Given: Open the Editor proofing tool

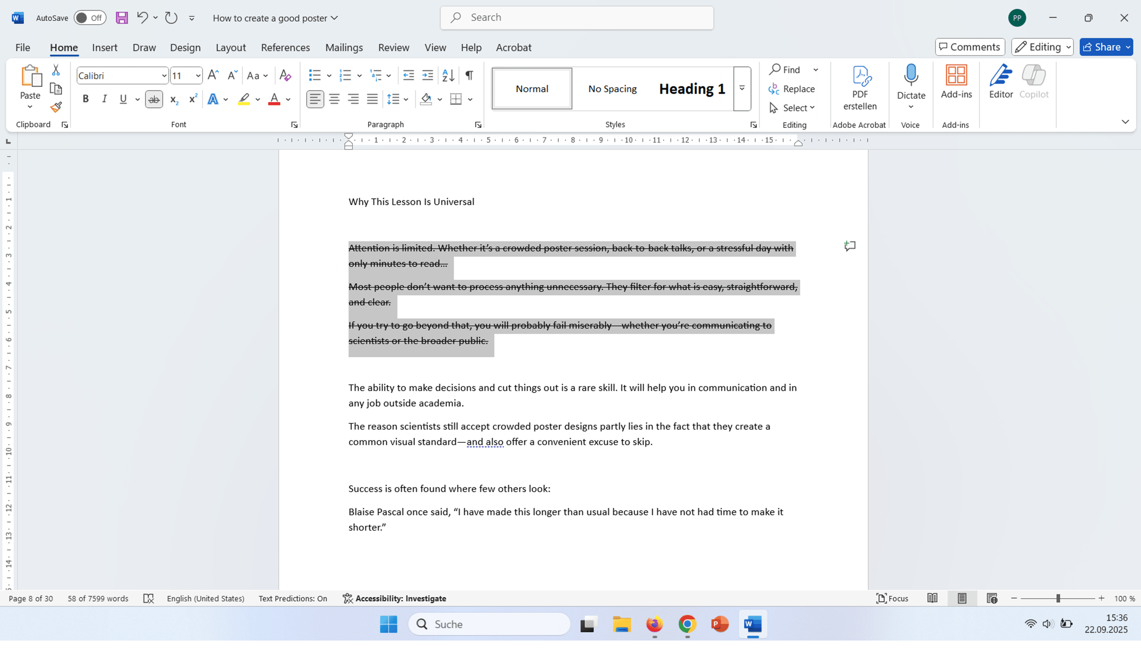Looking at the screenshot, I should point(1001,82).
